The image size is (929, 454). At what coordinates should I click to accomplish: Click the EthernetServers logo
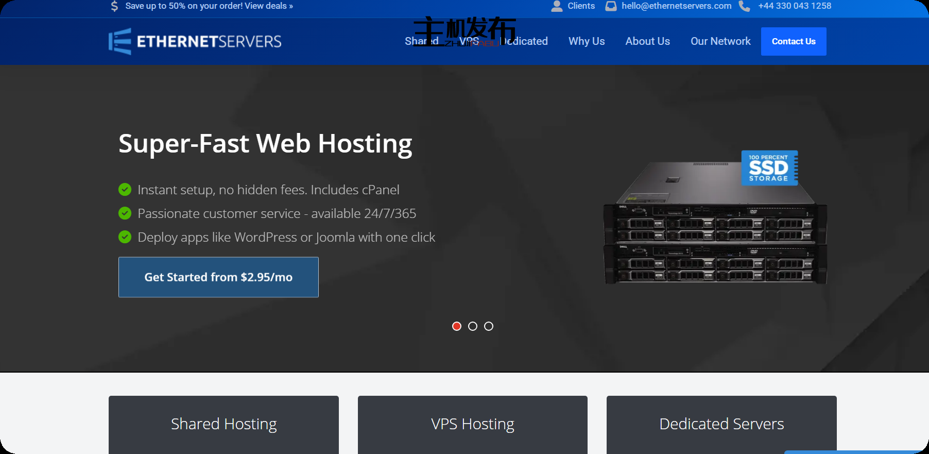click(x=195, y=41)
